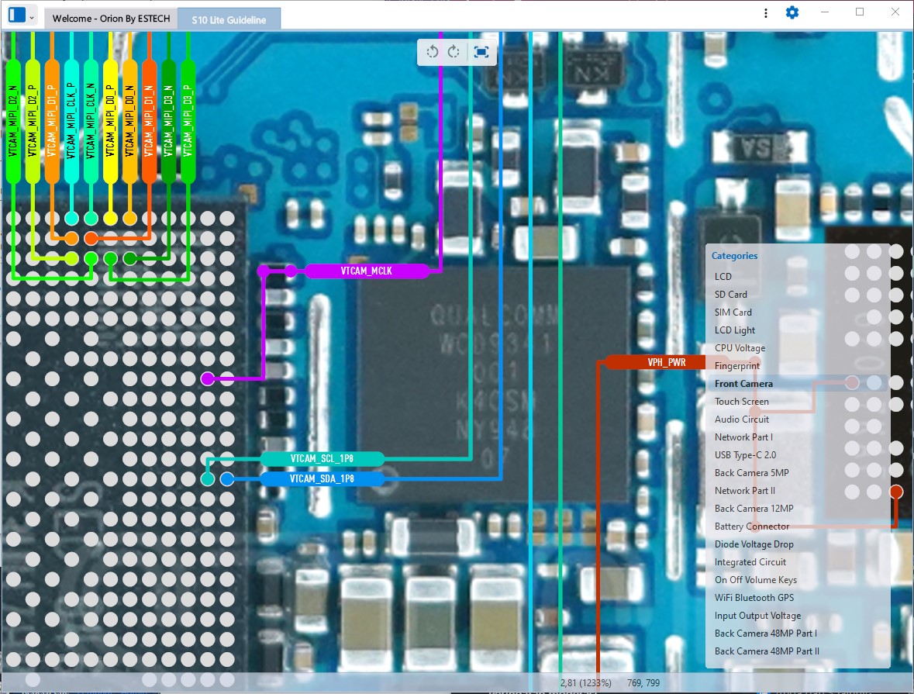
Task: Select the S10 Lite Guideline tab
Action: [229, 19]
